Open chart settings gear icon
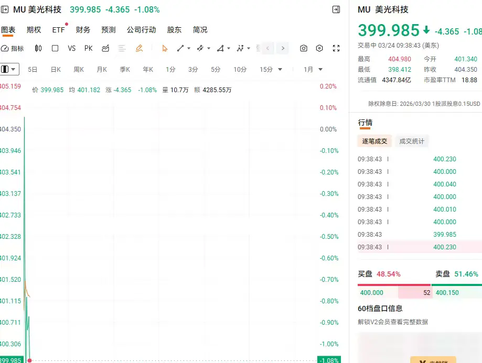 coord(319,48)
